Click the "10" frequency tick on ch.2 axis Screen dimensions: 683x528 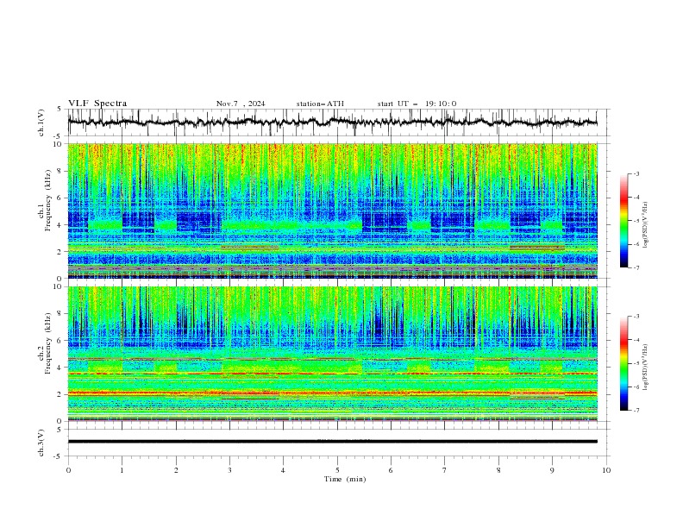60,286
